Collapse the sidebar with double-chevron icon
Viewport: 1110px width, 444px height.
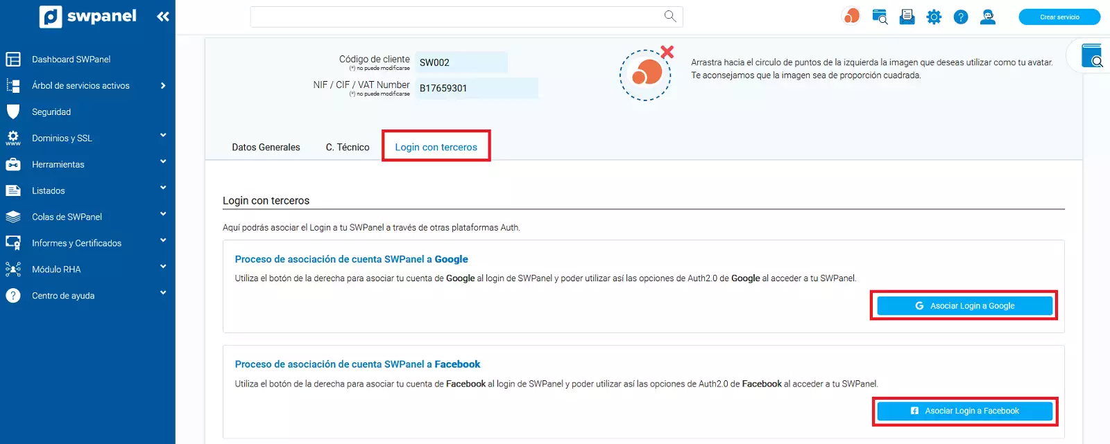pos(163,17)
